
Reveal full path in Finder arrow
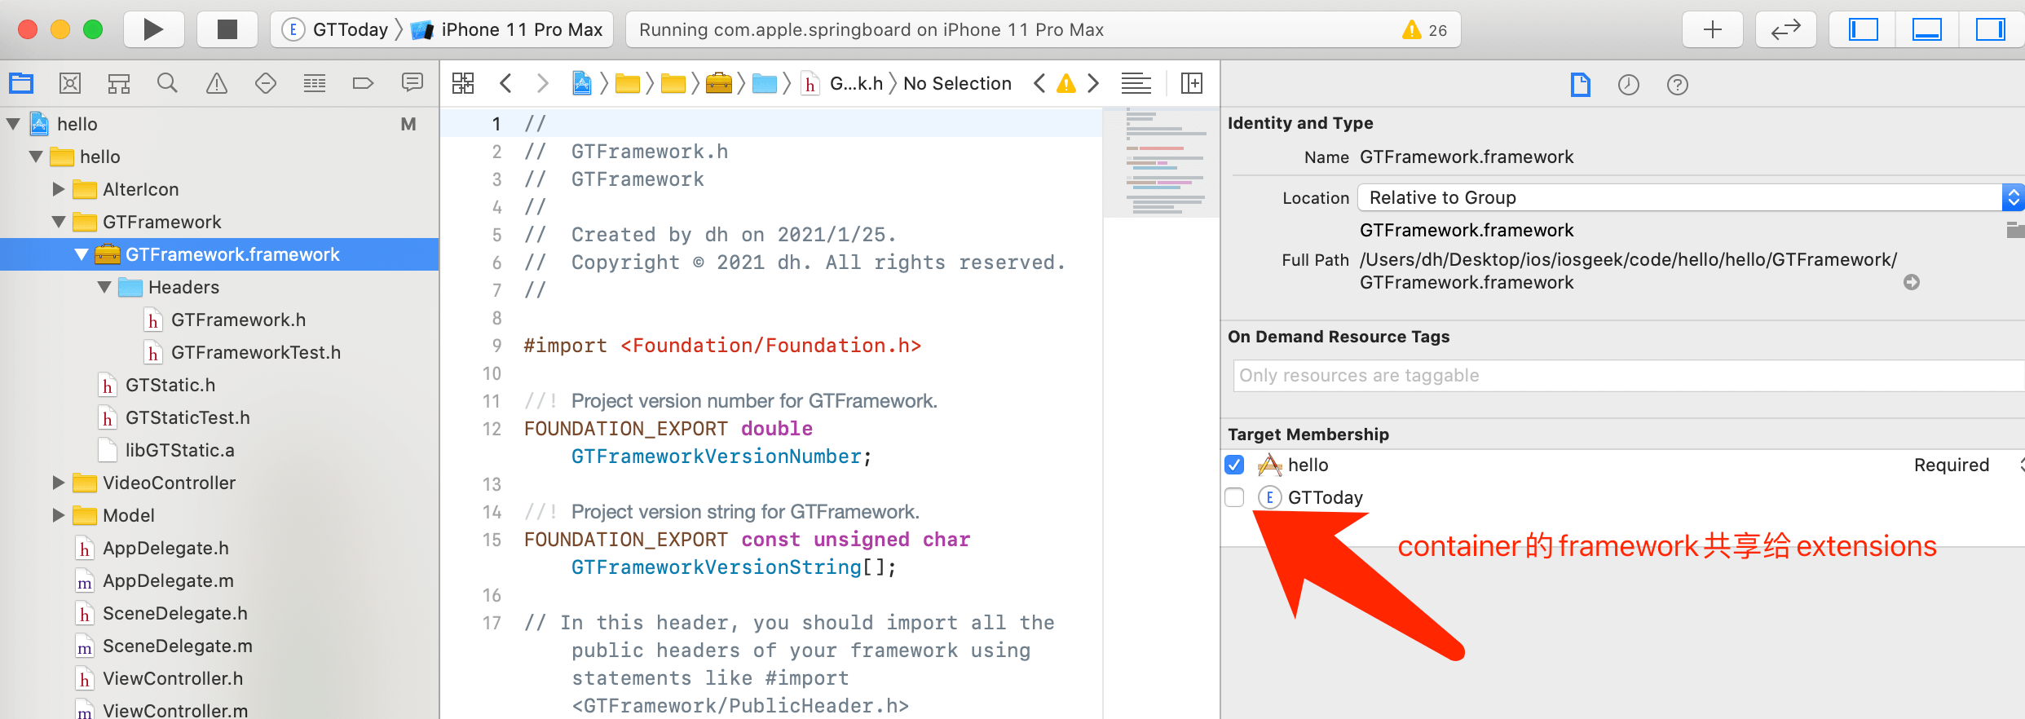pyautogui.click(x=1912, y=282)
